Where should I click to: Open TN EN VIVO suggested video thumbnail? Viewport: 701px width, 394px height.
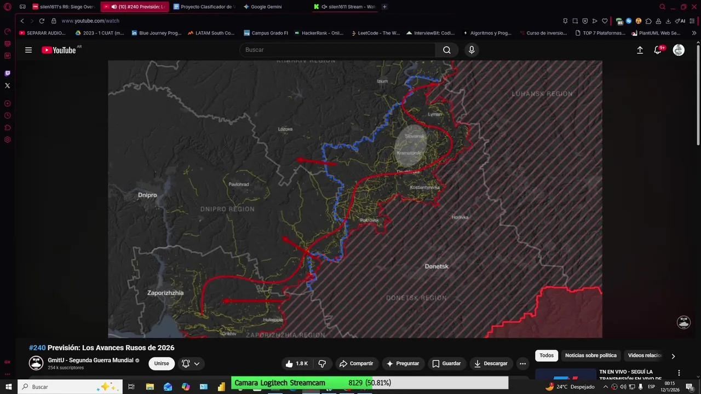click(565, 374)
